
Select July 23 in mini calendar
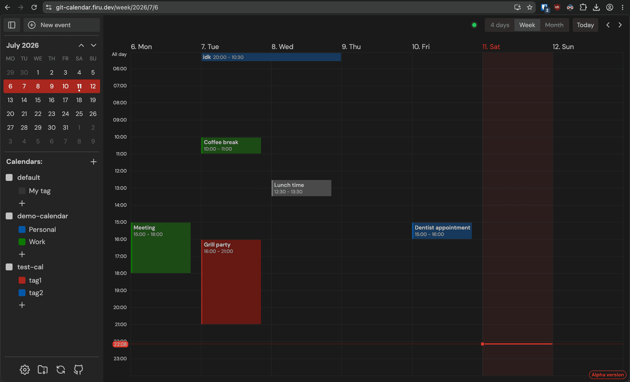tap(52, 114)
